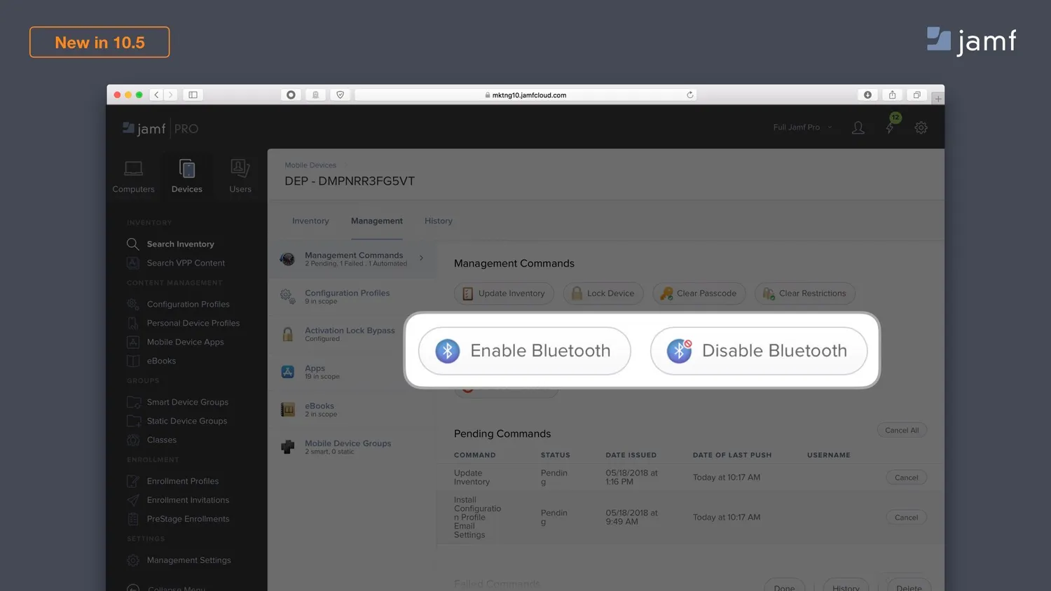
Task: Switch to the History tab
Action: pos(438,221)
